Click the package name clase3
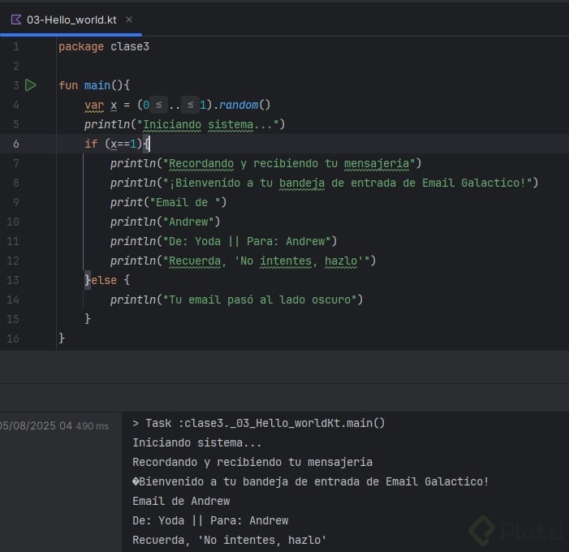 (x=130, y=46)
